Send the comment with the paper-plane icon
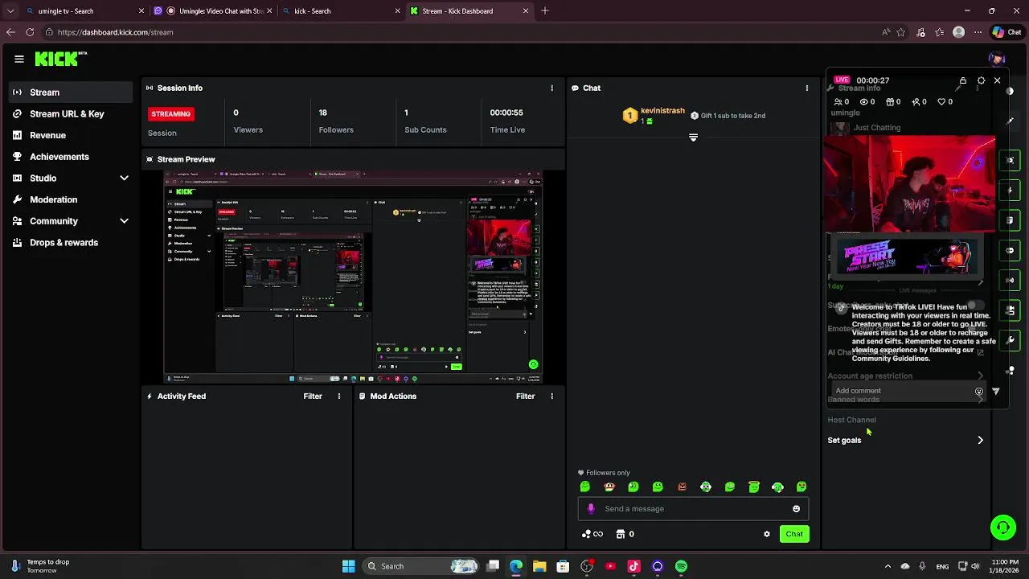Image resolution: width=1029 pixels, height=579 pixels. pyautogui.click(x=996, y=392)
